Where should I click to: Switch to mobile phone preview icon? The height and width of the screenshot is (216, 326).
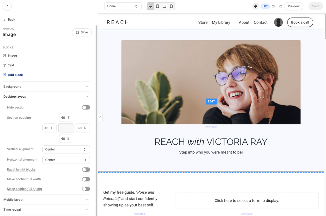point(171,6)
